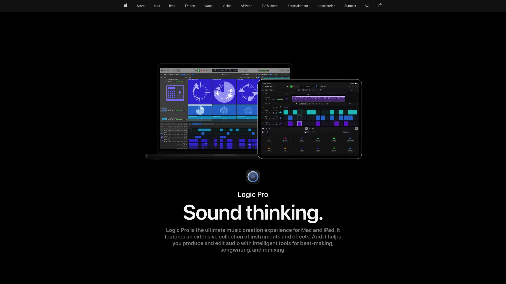Image resolution: width=506 pixels, height=284 pixels.
Task: Open the Store menu item
Action: [141, 6]
